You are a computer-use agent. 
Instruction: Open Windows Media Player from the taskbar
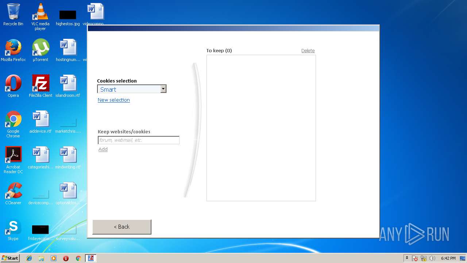(x=54, y=258)
